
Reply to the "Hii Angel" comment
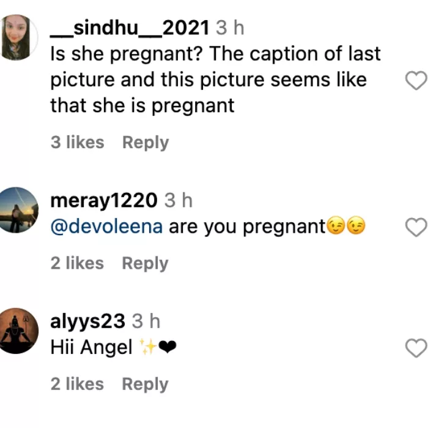click(x=146, y=384)
